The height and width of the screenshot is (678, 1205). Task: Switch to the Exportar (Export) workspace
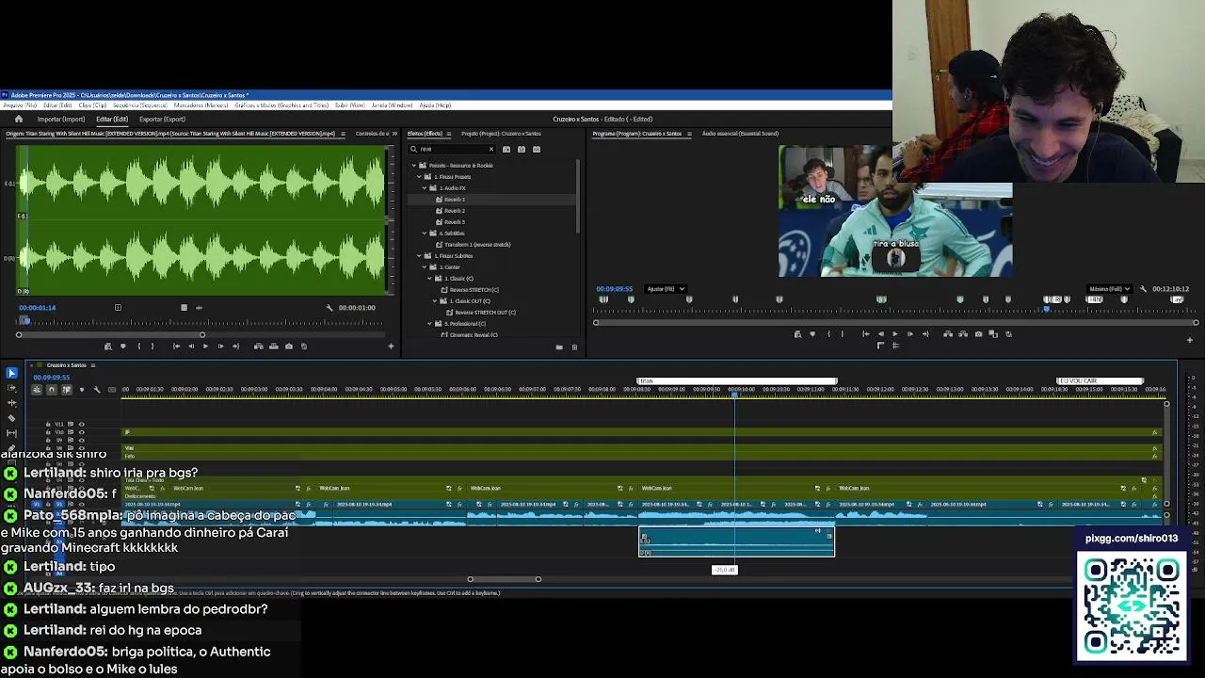162,120
